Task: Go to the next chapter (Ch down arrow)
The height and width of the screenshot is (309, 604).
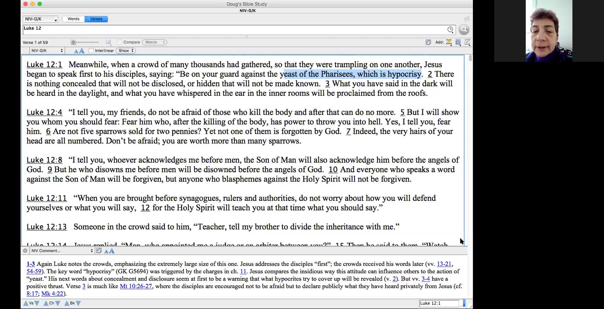Action: (x=58, y=303)
